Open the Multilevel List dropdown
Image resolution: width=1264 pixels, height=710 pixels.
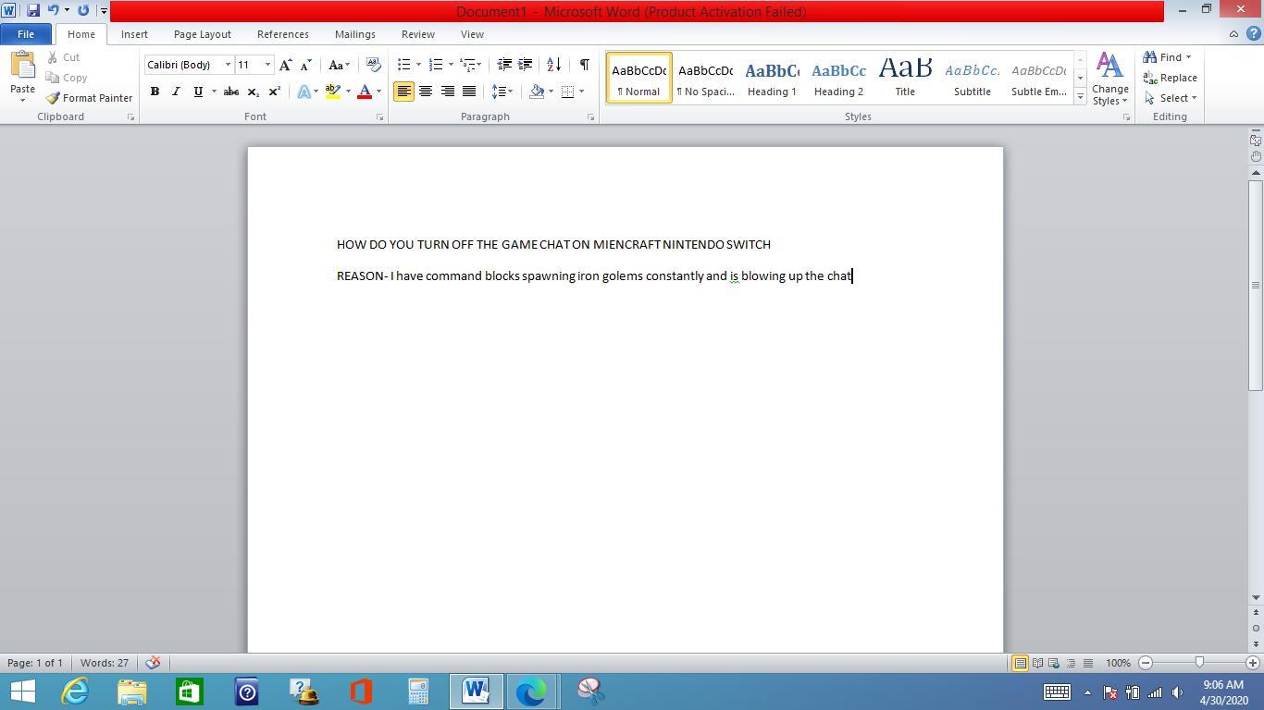(470, 65)
